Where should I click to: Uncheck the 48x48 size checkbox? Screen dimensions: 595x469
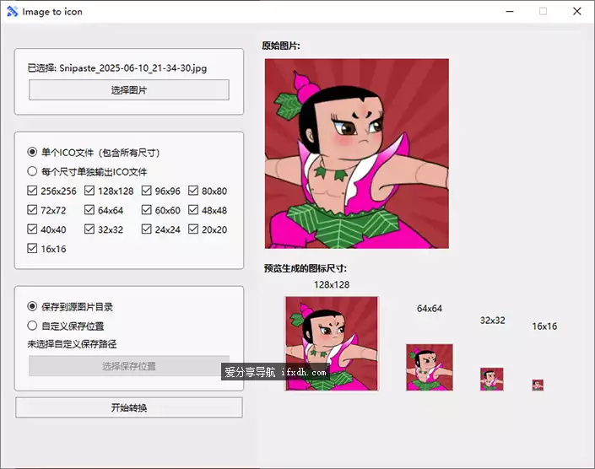click(x=193, y=210)
